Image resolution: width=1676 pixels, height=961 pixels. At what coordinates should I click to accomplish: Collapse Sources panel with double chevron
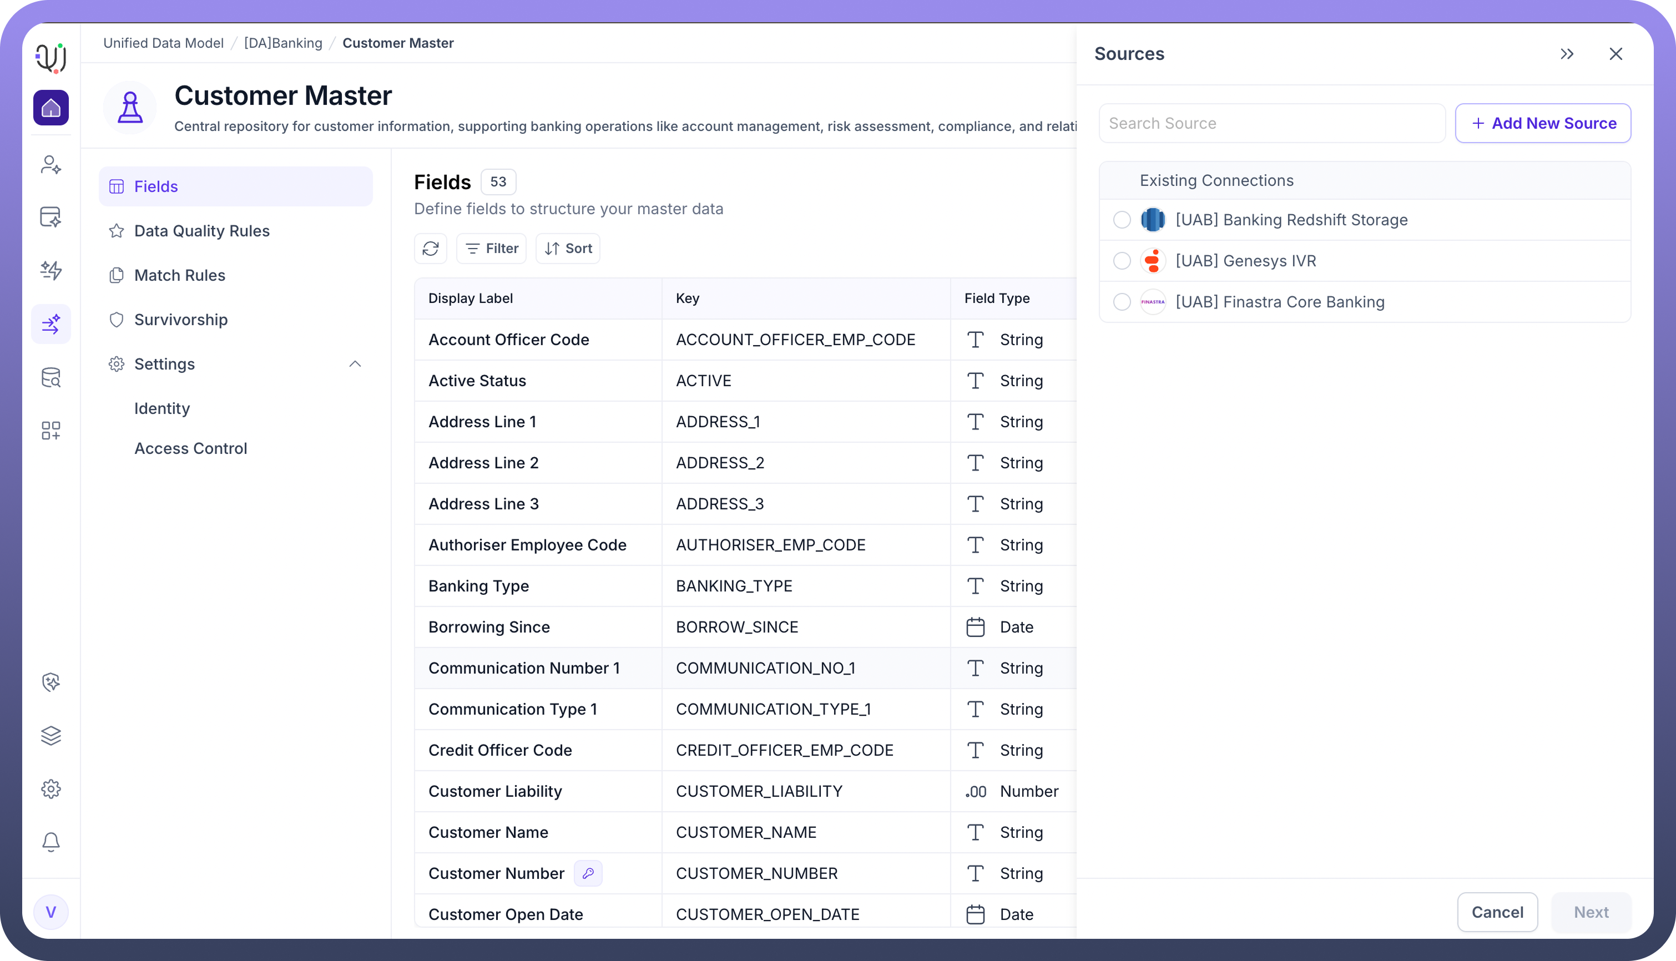pyautogui.click(x=1567, y=54)
